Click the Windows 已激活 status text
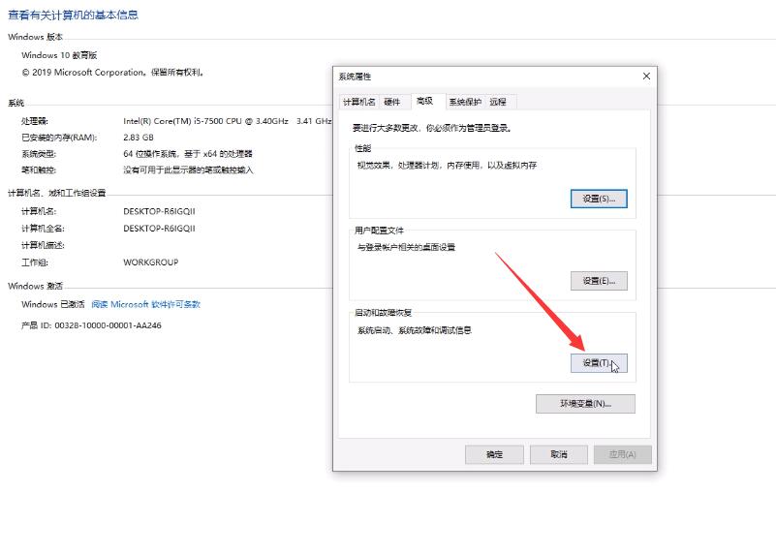Screen dimensions: 776x555 click(x=53, y=305)
